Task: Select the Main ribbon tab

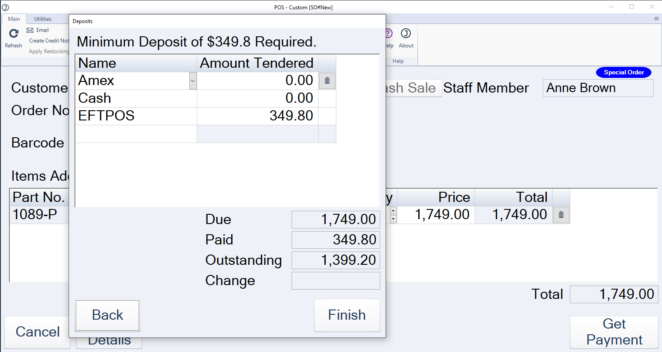Action: click(x=14, y=19)
